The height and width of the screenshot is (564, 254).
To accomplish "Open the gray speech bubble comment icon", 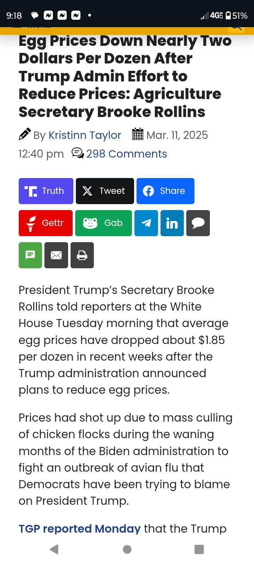I will [198, 223].
